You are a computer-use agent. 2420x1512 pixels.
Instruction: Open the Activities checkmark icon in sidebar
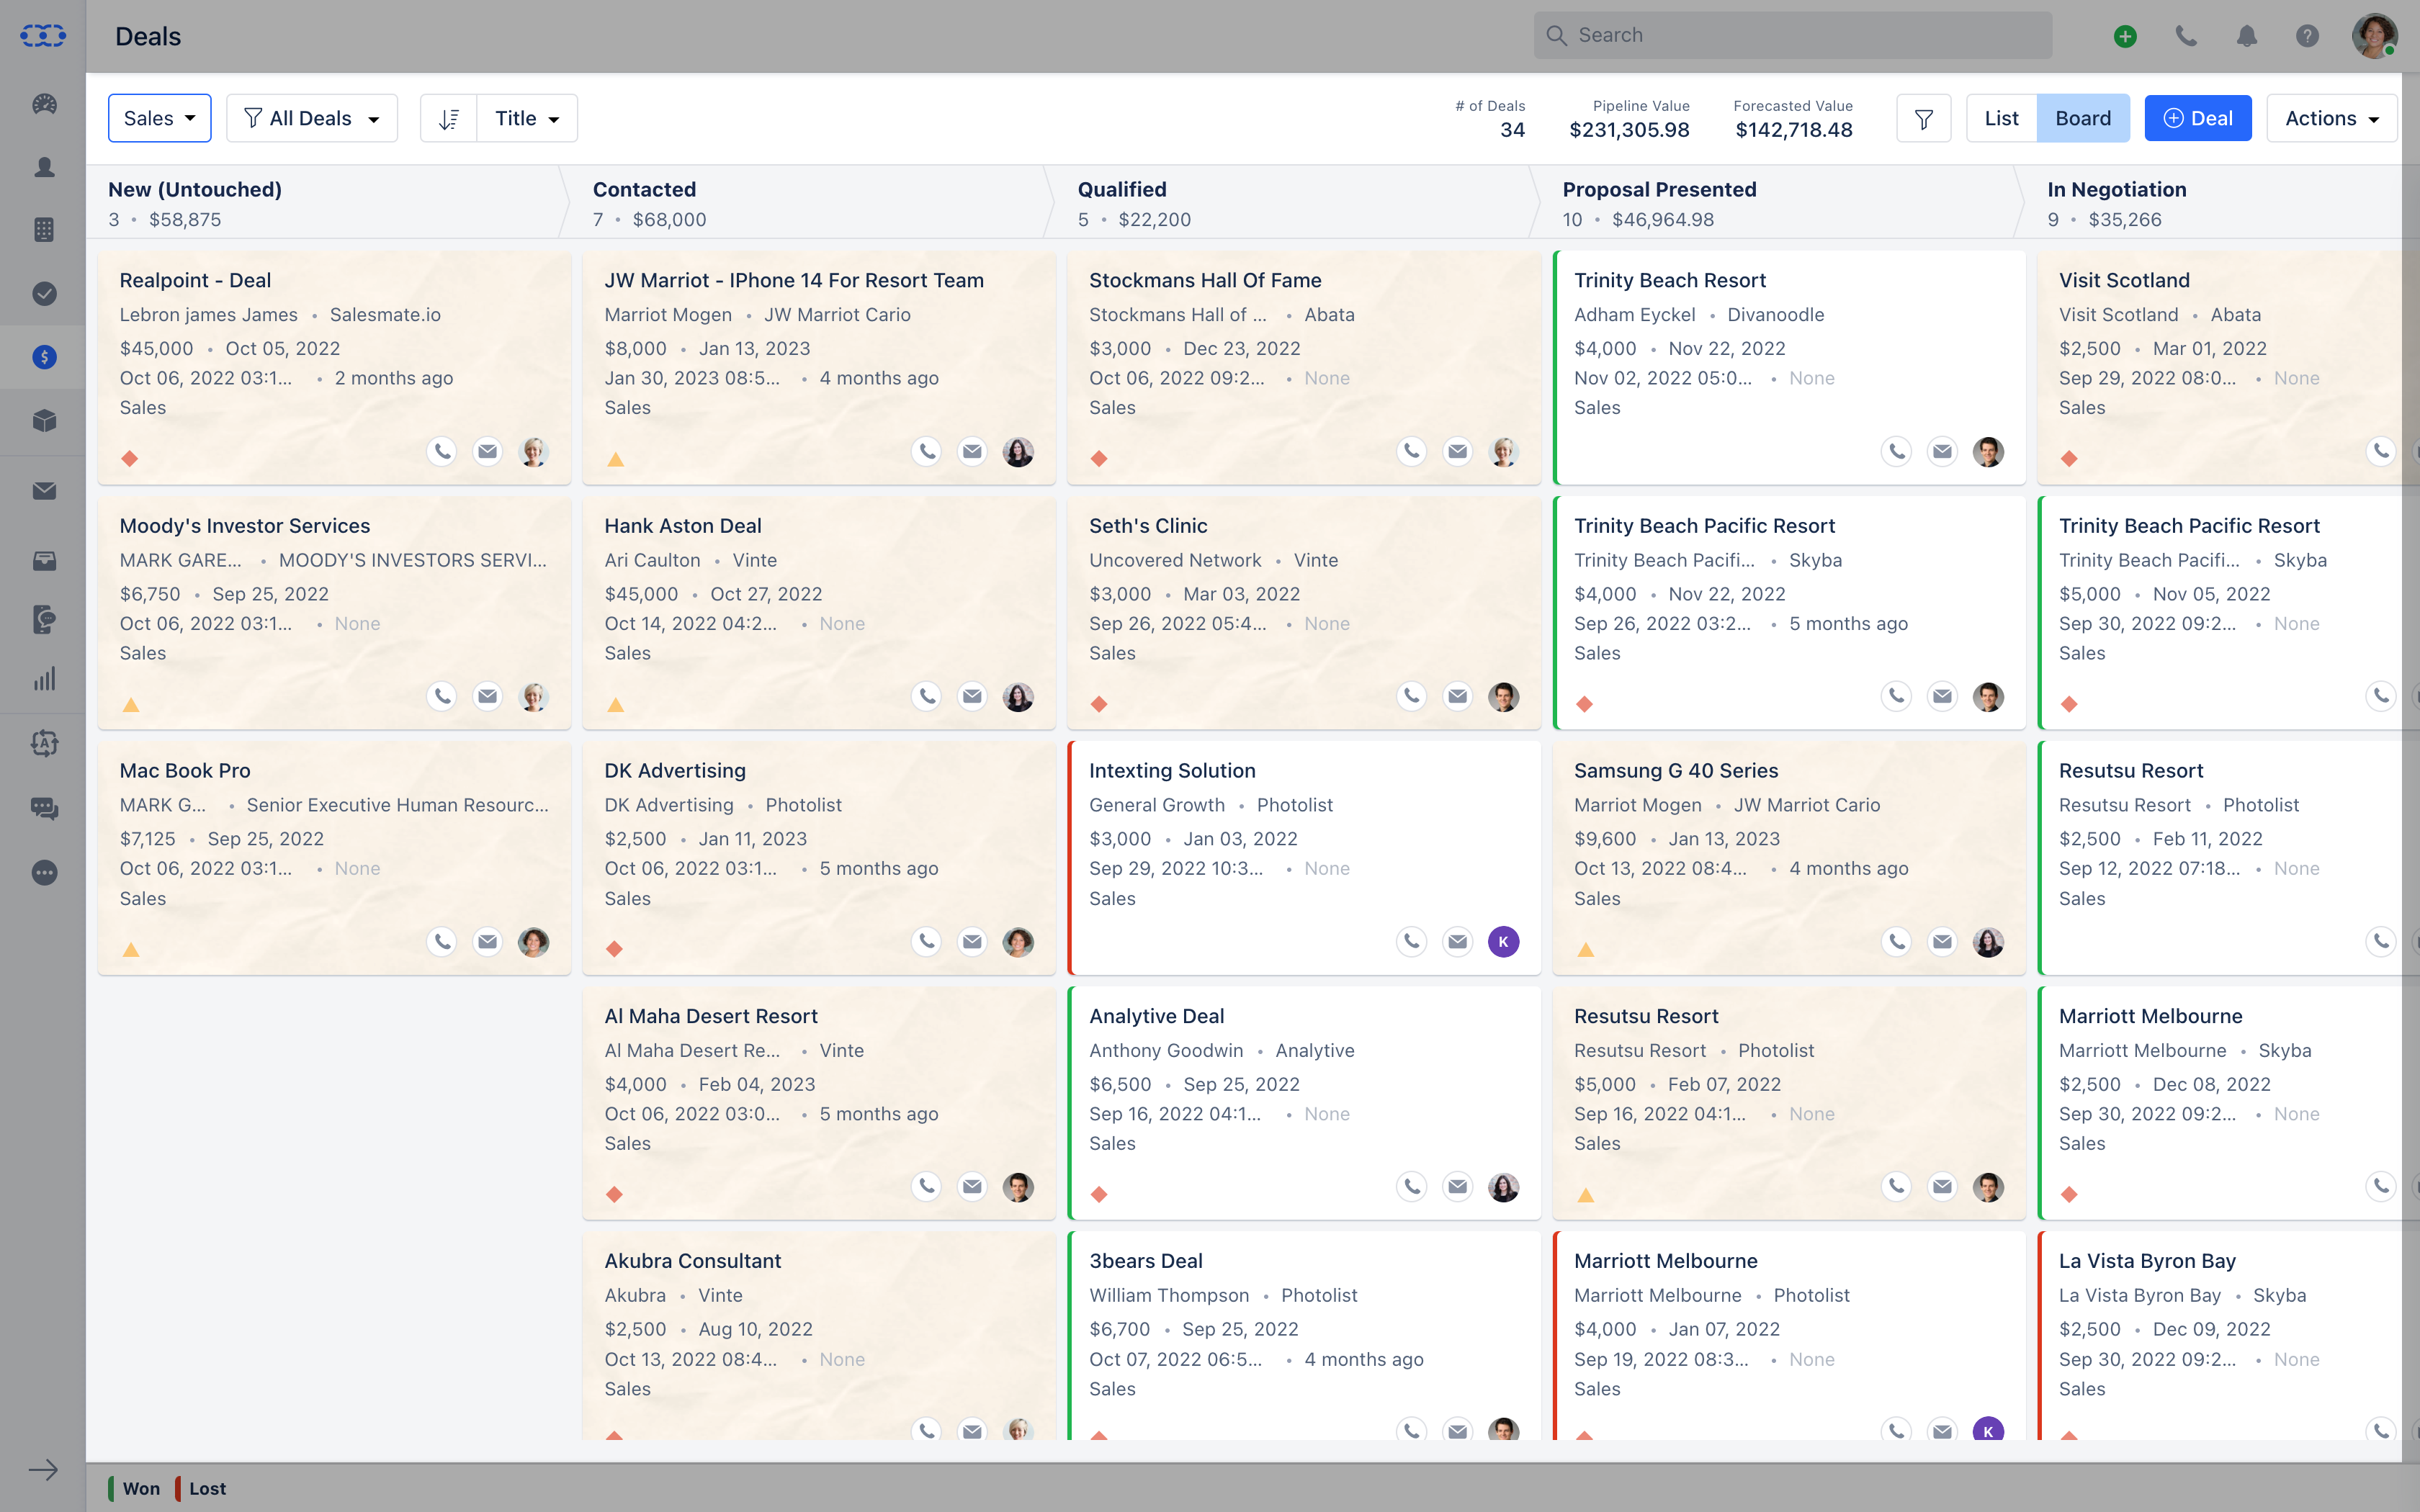coord(44,293)
